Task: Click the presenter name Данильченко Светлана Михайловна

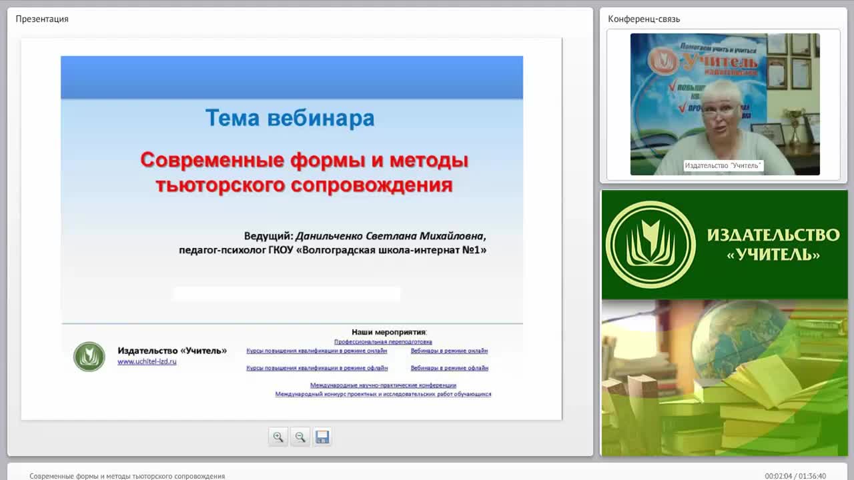Action: pyautogui.click(x=391, y=236)
